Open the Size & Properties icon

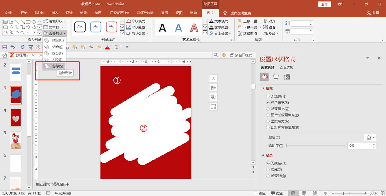287,77
